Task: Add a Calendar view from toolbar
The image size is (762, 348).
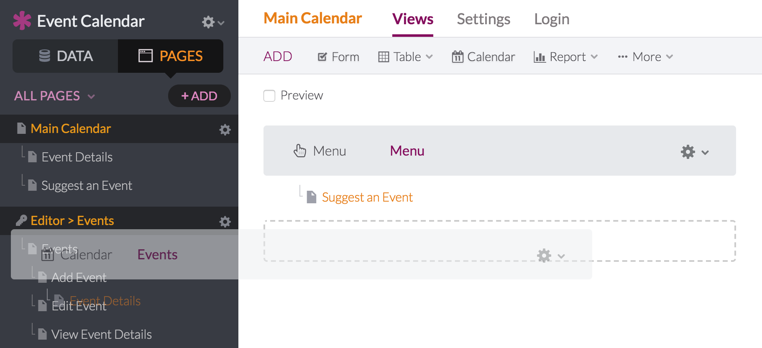Action: coord(483,57)
